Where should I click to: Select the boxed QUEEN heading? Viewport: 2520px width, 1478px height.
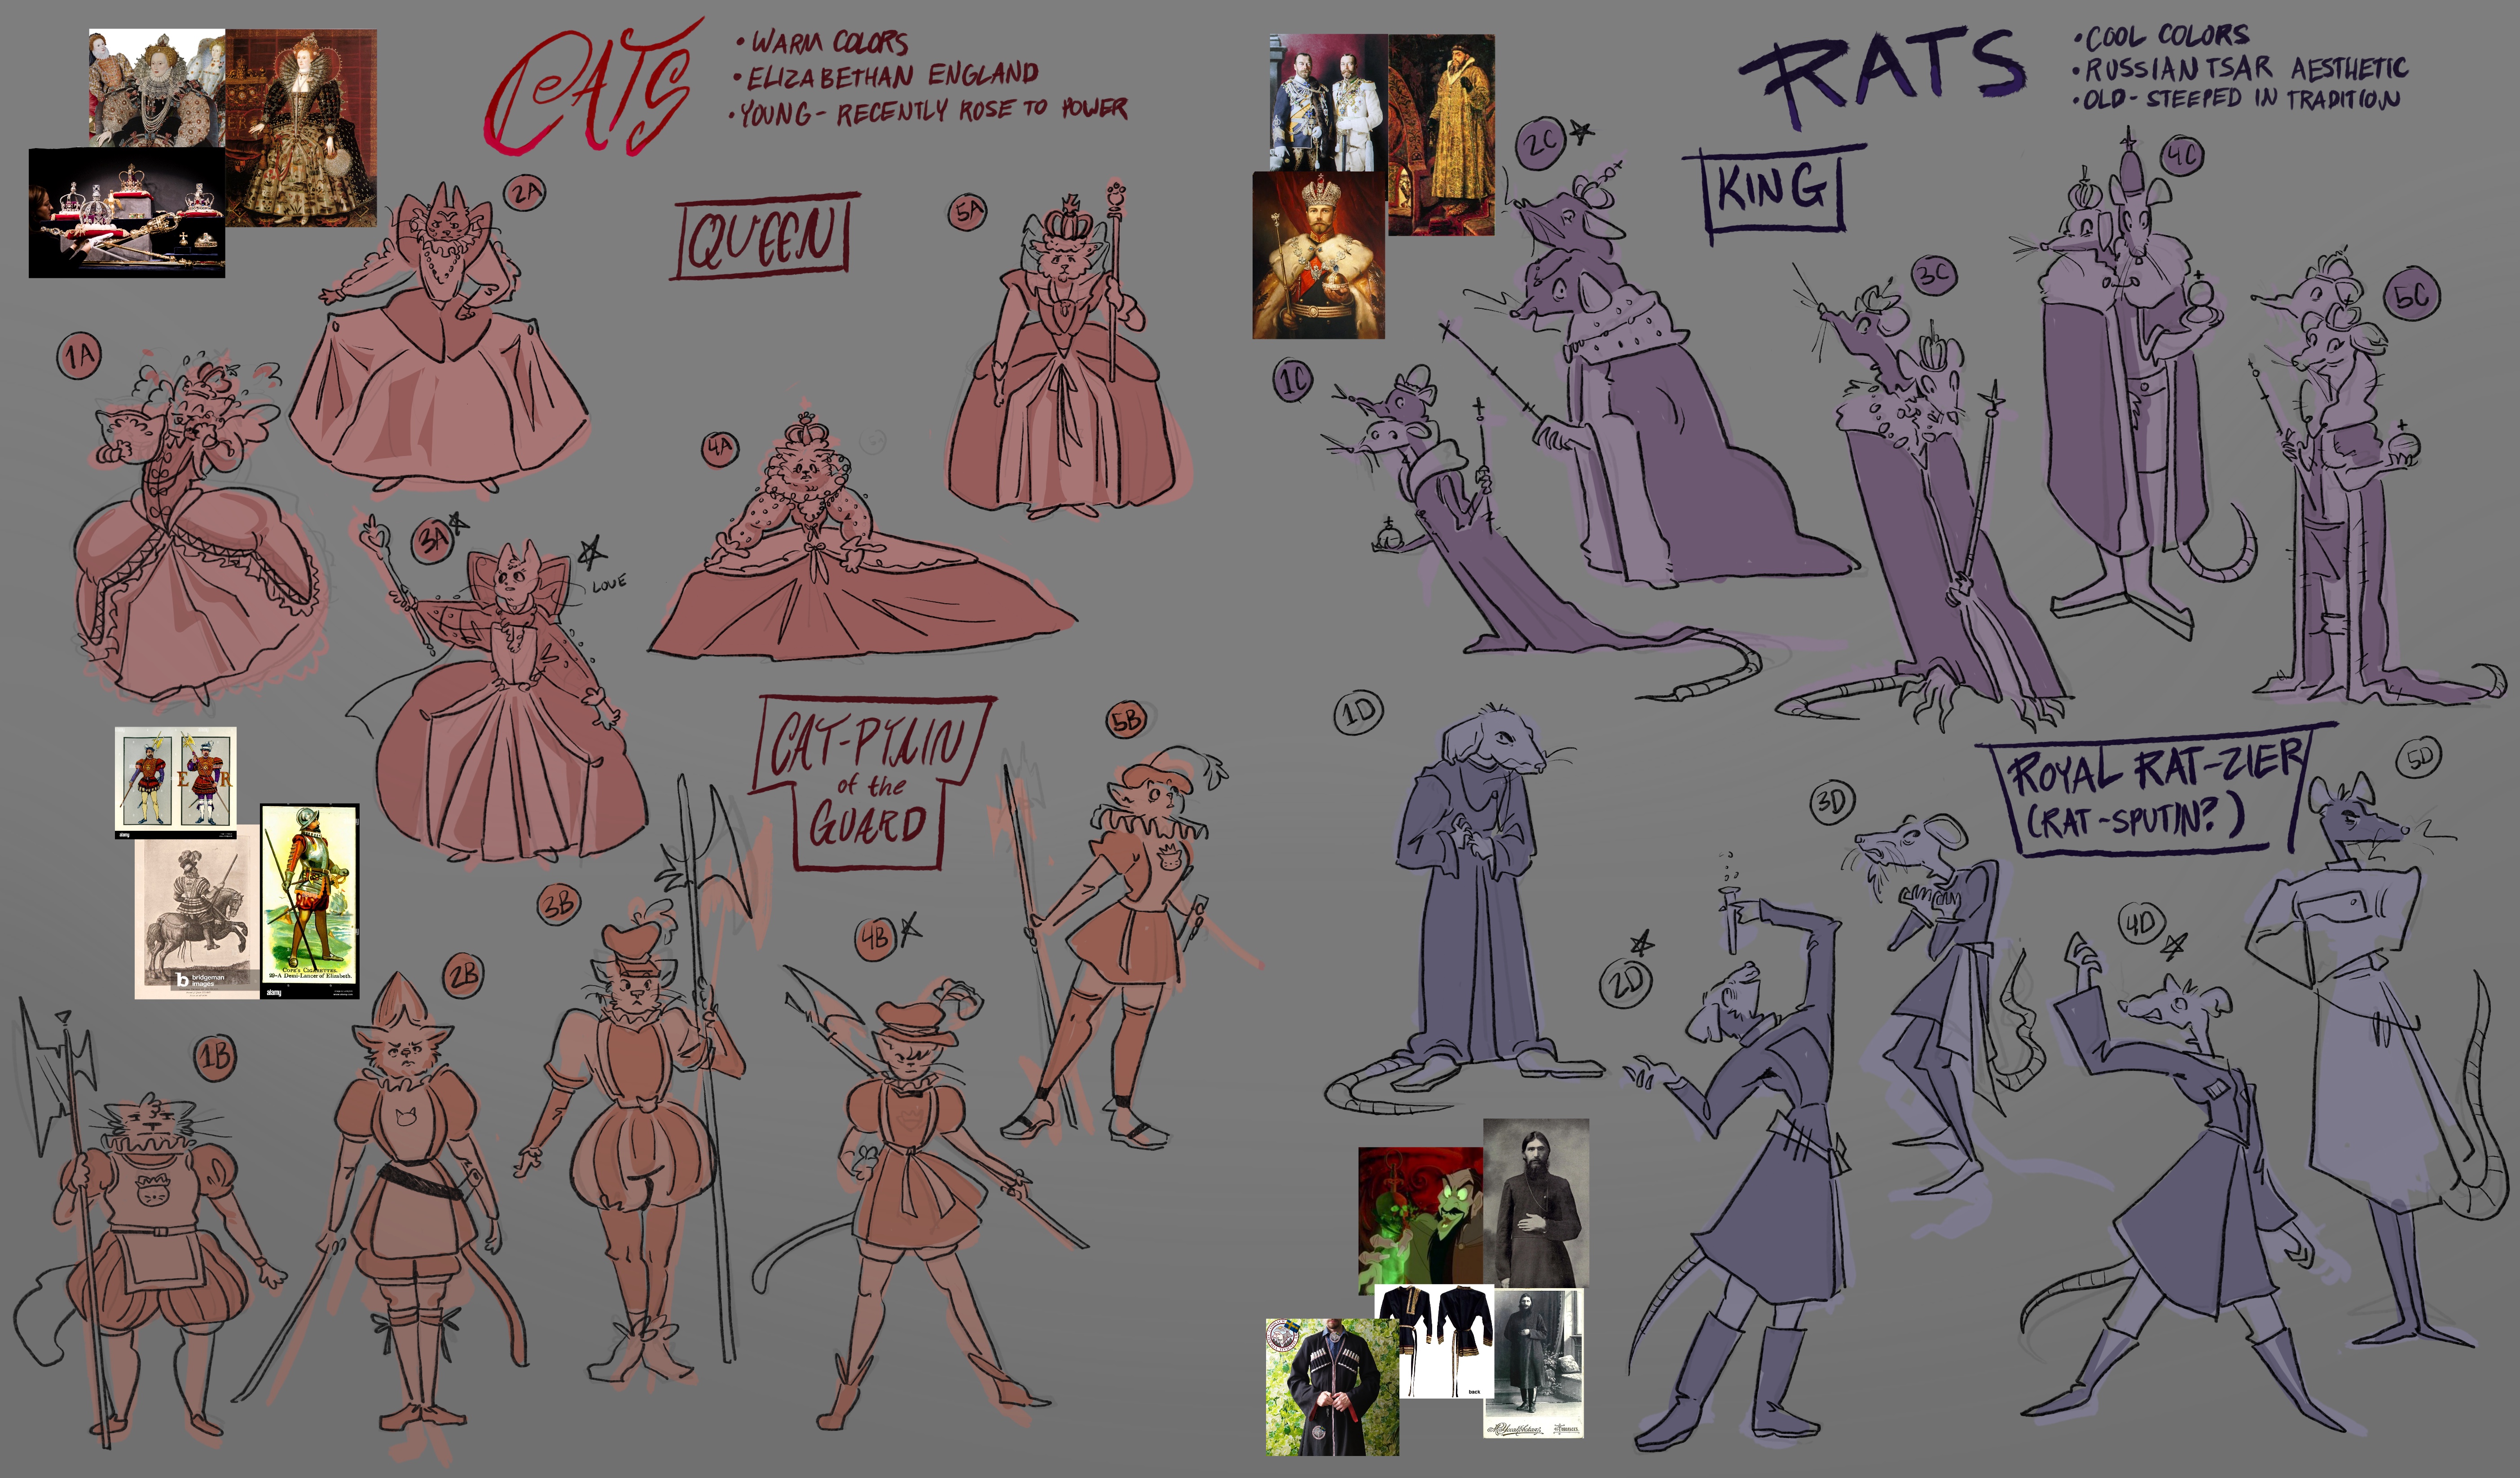coord(764,237)
